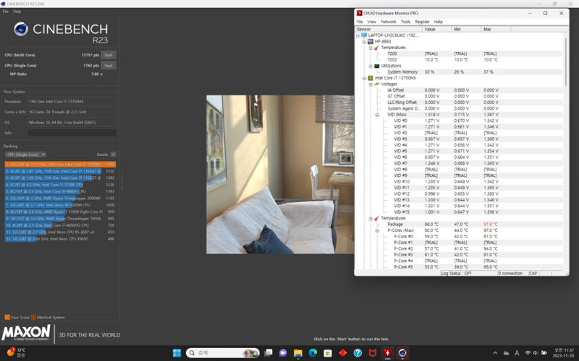
Task: Click the Hardware Monitor vertical scrollbar
Action: pyautogui.click(x=566, y=62)
